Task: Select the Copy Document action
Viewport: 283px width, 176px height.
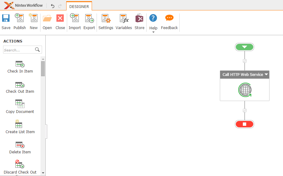Action: [20, 107]
